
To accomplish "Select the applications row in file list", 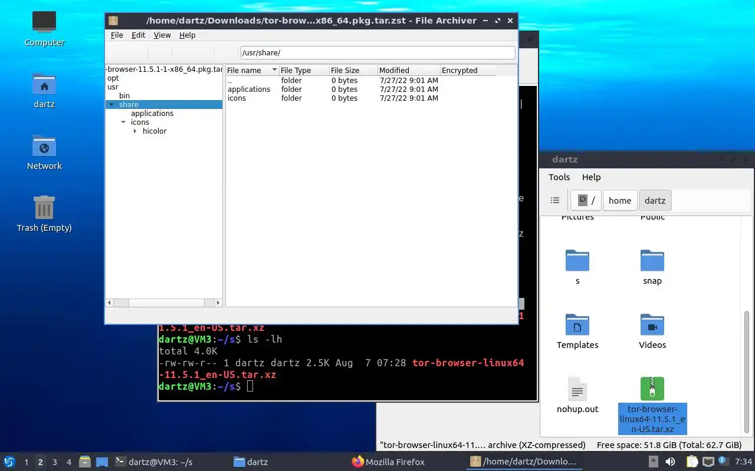I will click(360, 89).
